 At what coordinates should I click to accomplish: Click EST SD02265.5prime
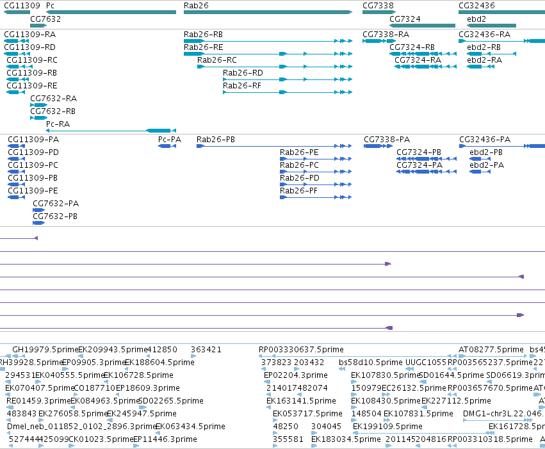coord(171,401)
